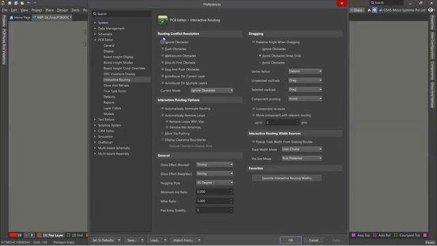437x246 pixels.
Task: Open the Gloss Effort (Routed) dropdown
Action: pos(214,165)
